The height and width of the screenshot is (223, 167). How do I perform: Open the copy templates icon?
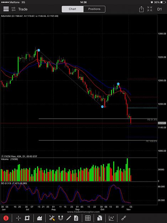(x=100, y=218)
